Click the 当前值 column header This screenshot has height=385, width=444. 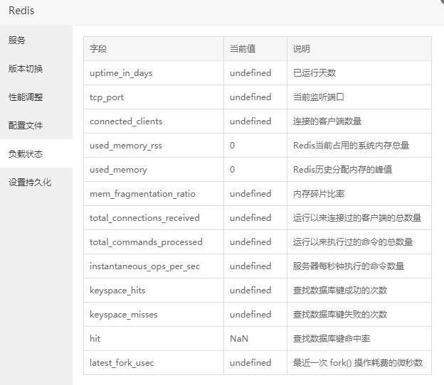pos(255,48)
